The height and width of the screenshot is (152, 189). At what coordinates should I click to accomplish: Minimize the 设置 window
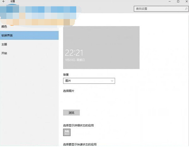(170, 2)
